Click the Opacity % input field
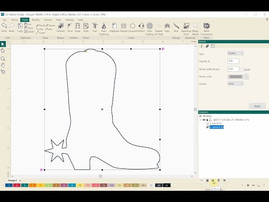Screen dimensions: 269x202 pyautogui.click(x=233, y=61)
